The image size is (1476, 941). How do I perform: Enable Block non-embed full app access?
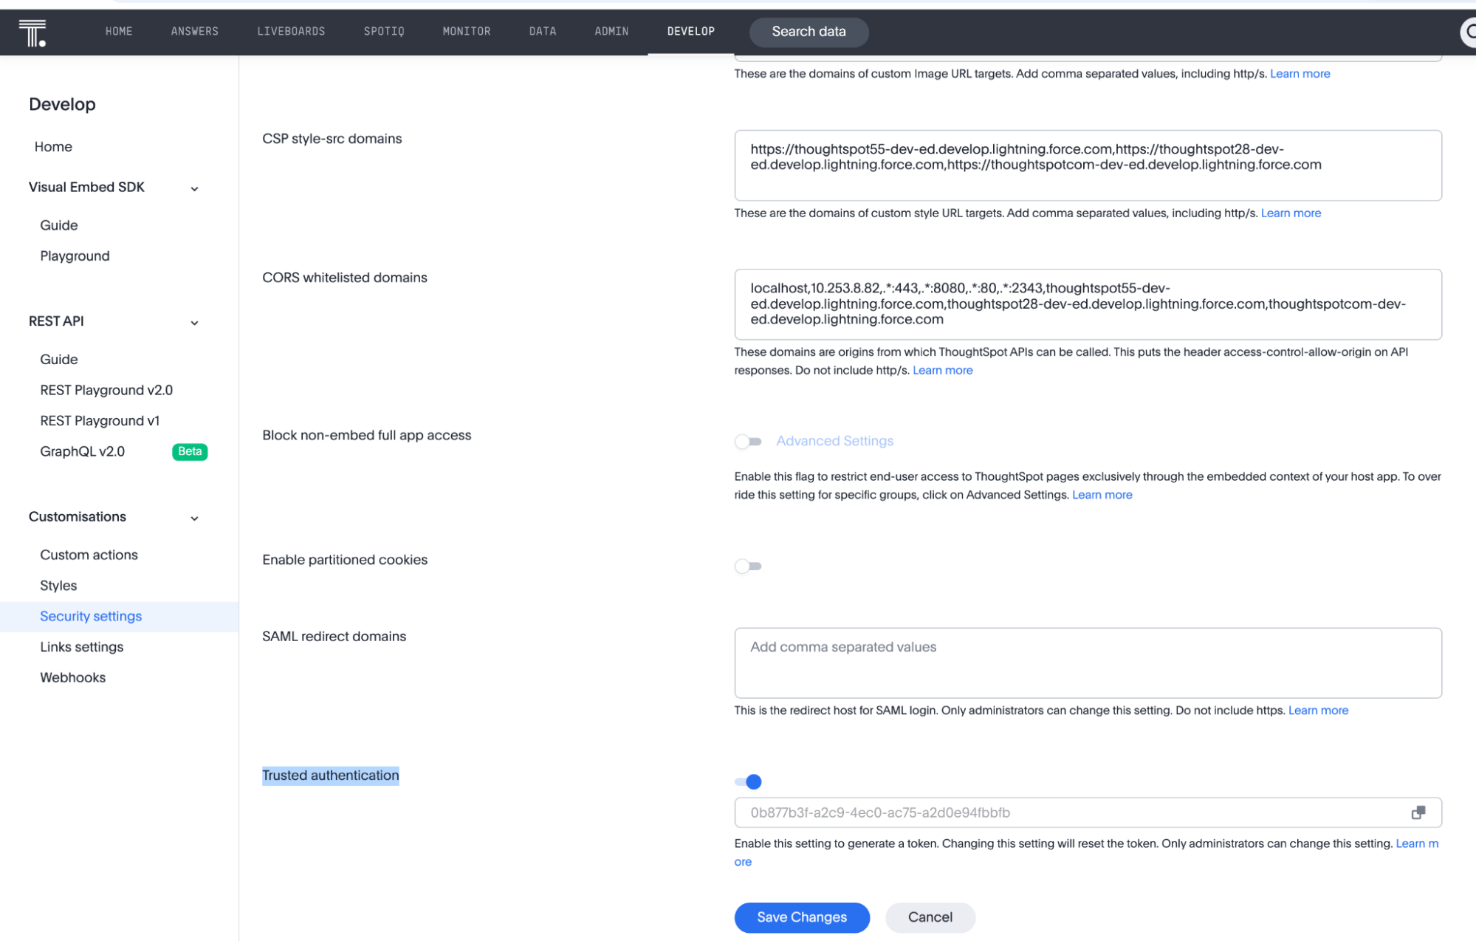tap(748, 441)
